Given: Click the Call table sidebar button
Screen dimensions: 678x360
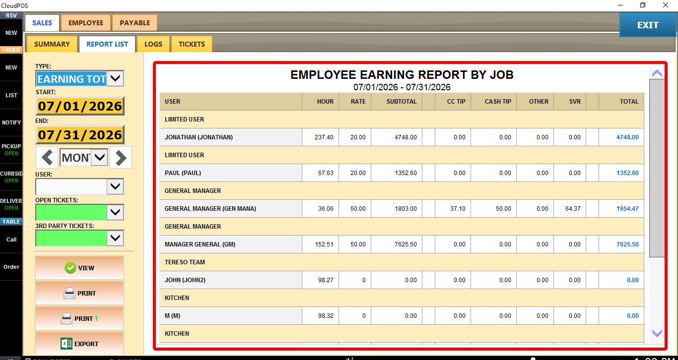Looking at the screenshot, I should (x=11, y=240).
